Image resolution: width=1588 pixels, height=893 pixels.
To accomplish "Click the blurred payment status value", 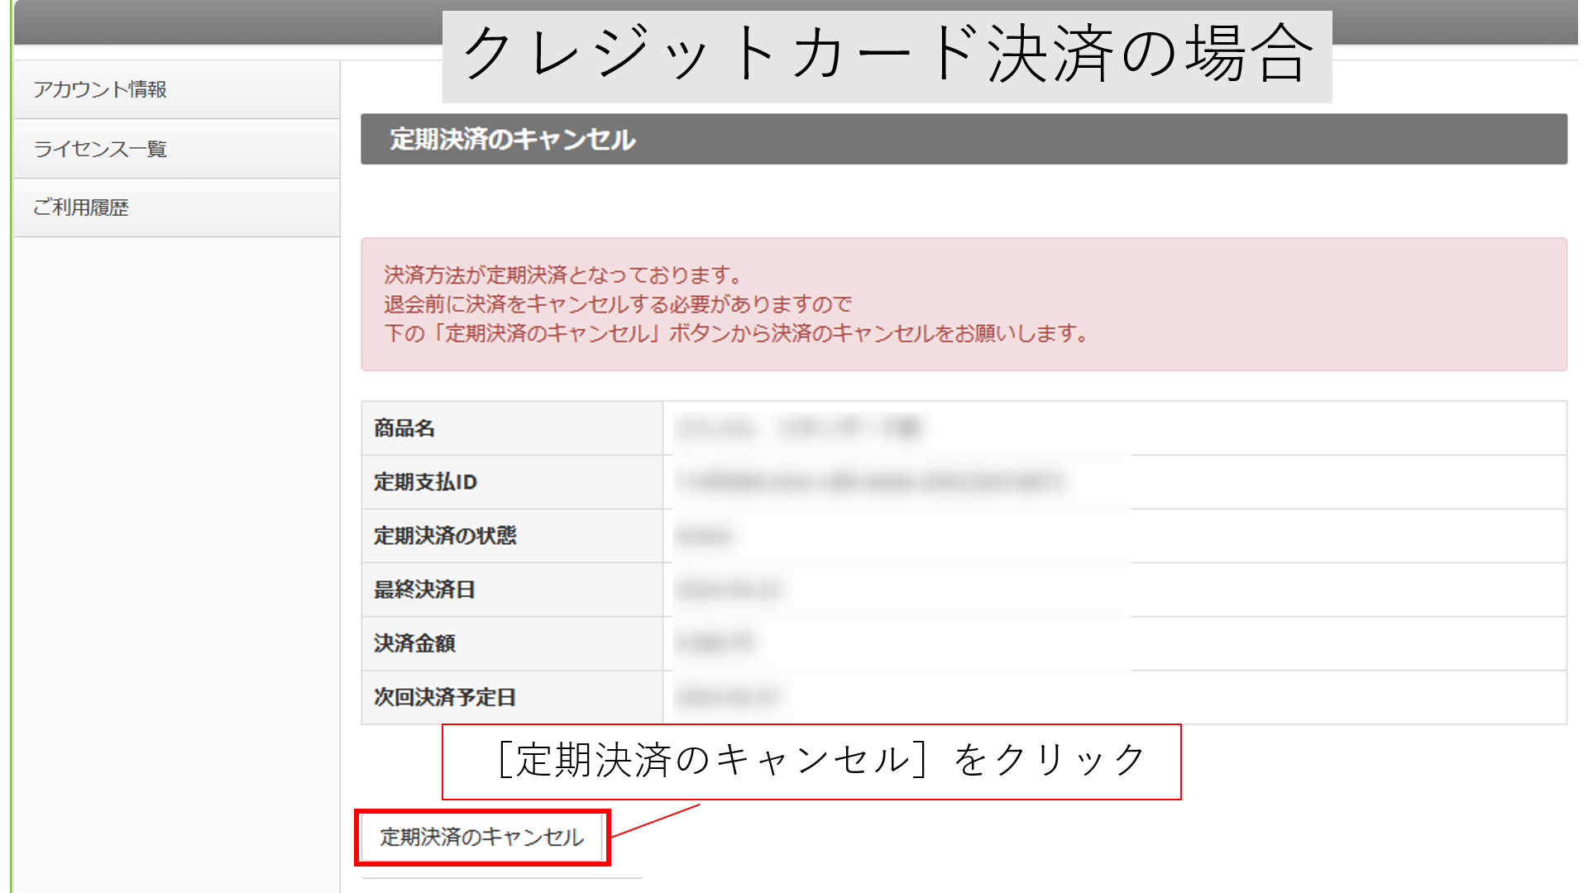I will pyautogui.click(x=704, y=537).
